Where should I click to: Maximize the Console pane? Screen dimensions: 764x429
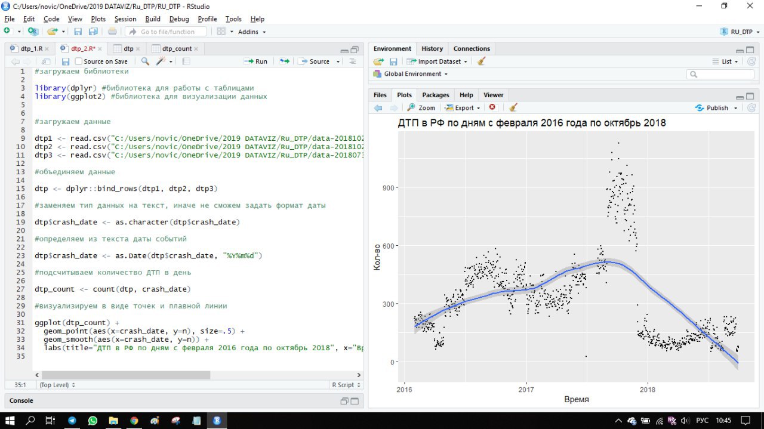tap(355, 401)
